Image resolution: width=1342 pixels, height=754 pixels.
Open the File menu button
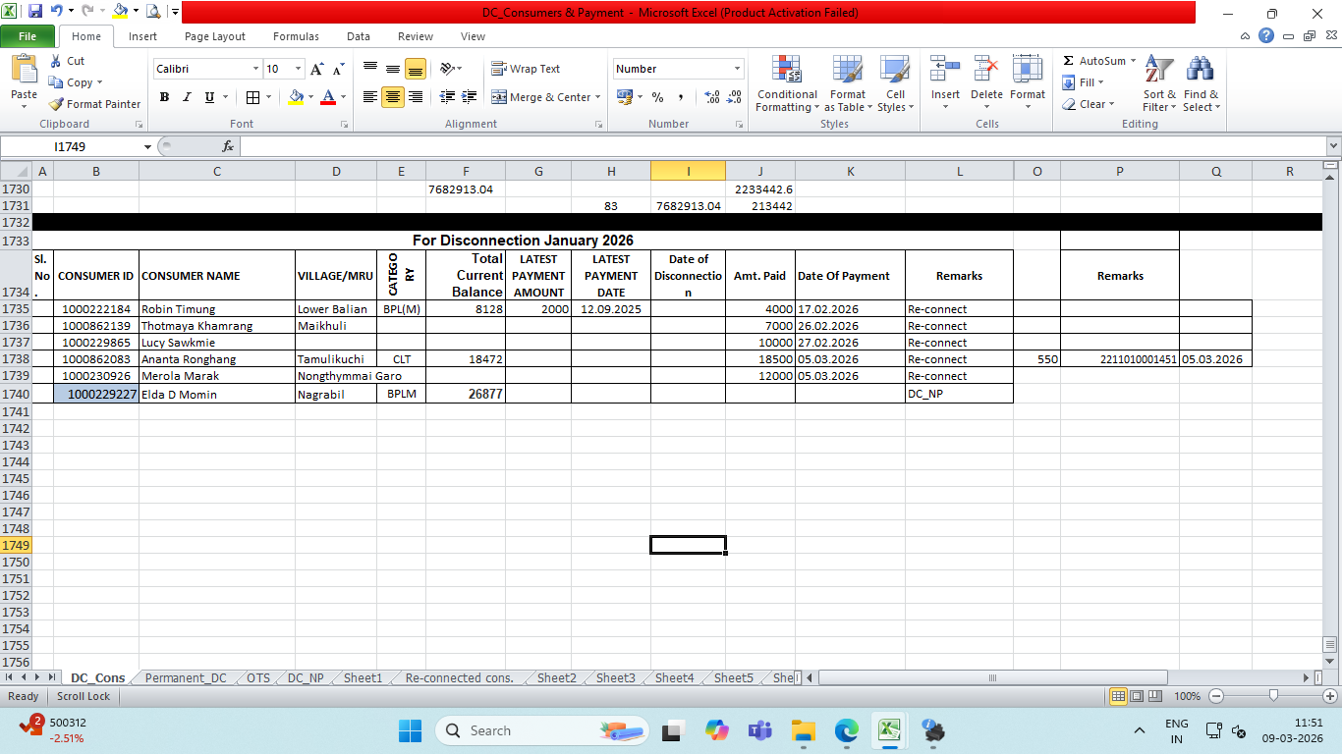[28, 36]
